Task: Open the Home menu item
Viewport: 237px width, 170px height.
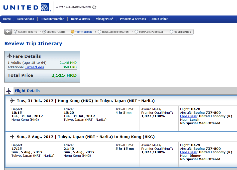Action: pyautogui.click(x=7, y=19)
